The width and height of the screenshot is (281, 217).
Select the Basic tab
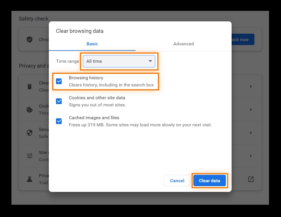coord(92,44)
